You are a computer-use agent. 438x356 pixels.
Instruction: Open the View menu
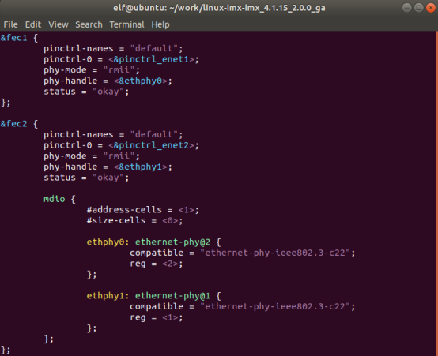(58, 24)
